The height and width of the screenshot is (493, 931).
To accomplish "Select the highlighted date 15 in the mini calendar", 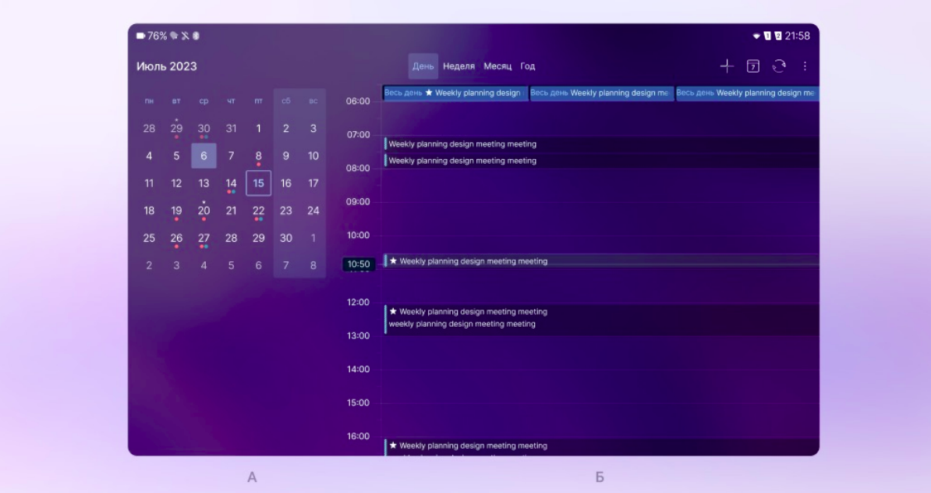I will [x=258, y=183].
